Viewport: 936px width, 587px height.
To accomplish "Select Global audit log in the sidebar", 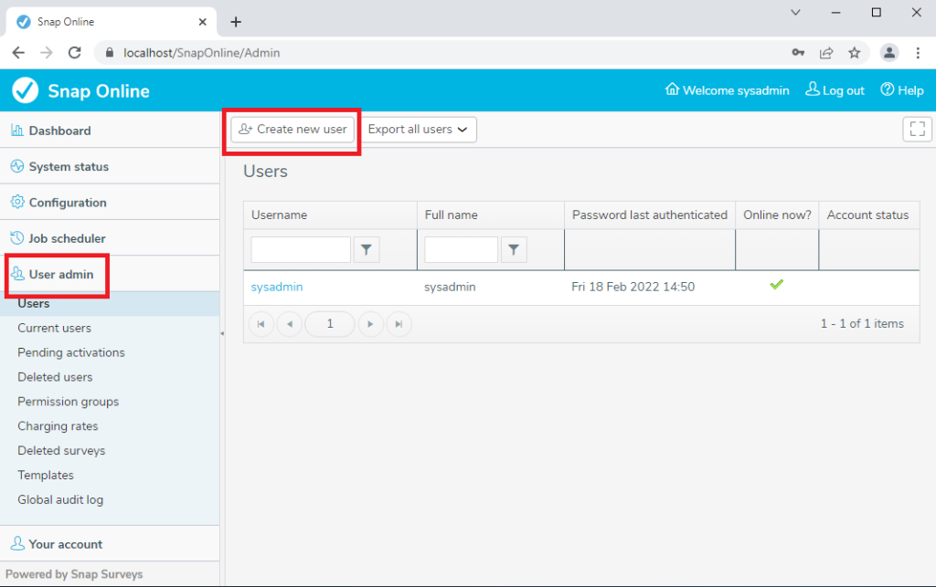I will coord(60,499).
